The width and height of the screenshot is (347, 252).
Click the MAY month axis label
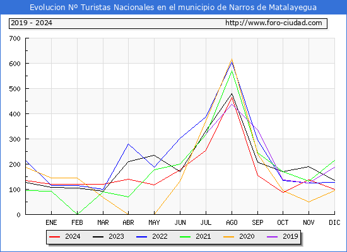pyautogui.click(x=154, y=222)
